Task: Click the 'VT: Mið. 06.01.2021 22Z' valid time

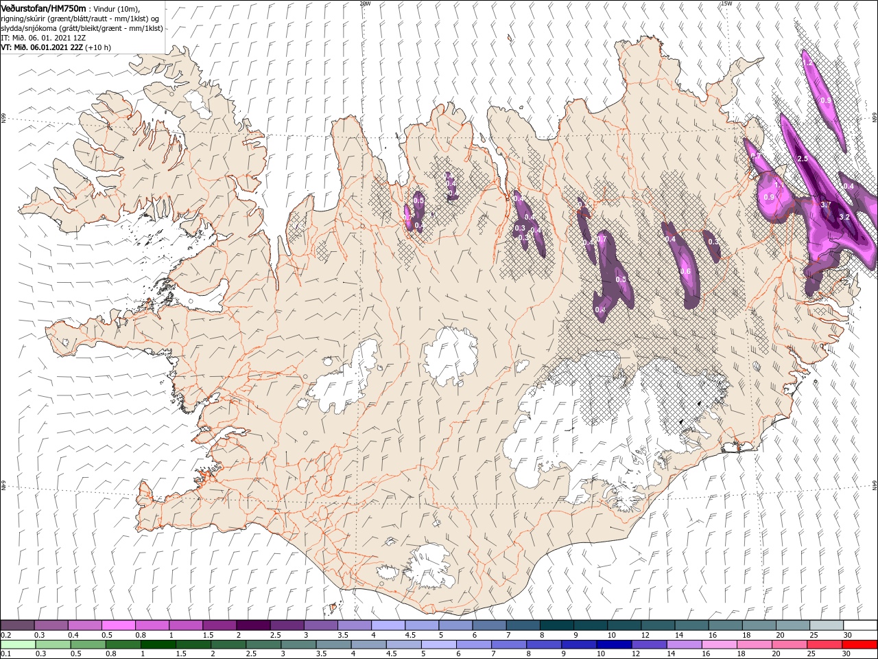Action: [42, 47]
